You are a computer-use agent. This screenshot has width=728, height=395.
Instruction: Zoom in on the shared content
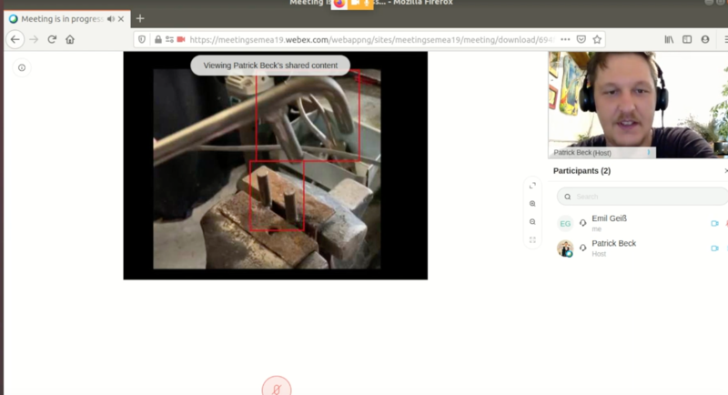pyautogui.click(x=532, y=204)
